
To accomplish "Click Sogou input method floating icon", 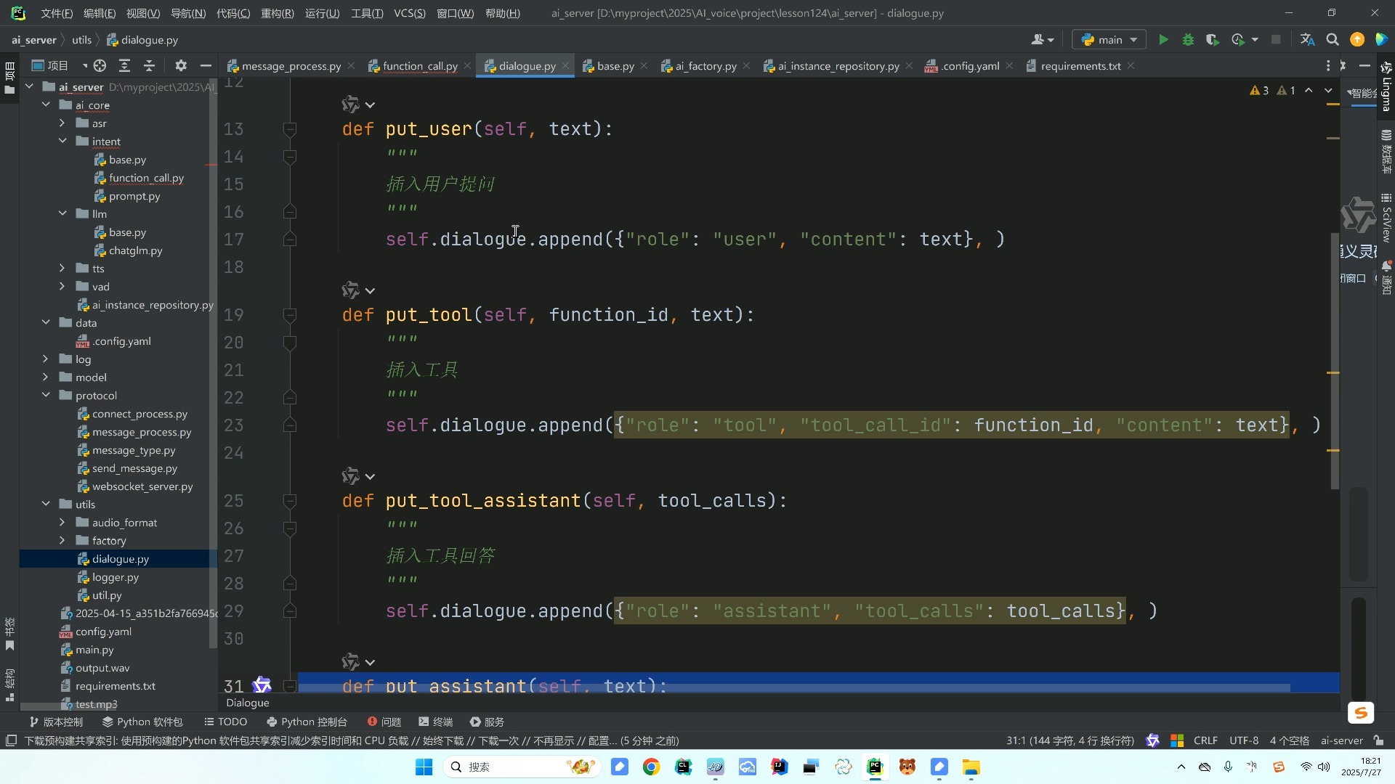I will tap(1361, 713).
